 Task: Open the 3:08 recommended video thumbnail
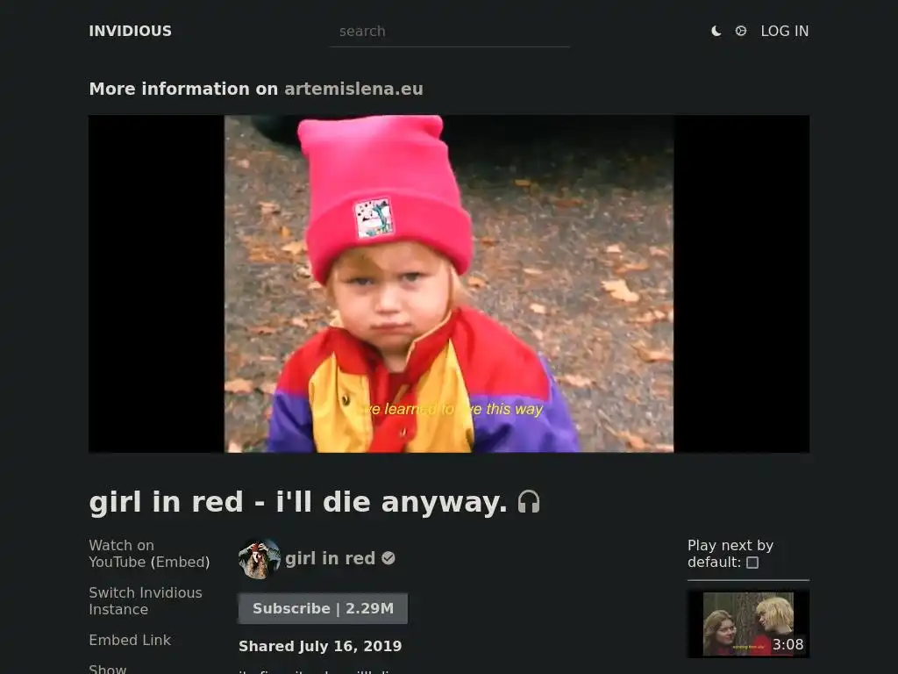[x=748, y=624]
